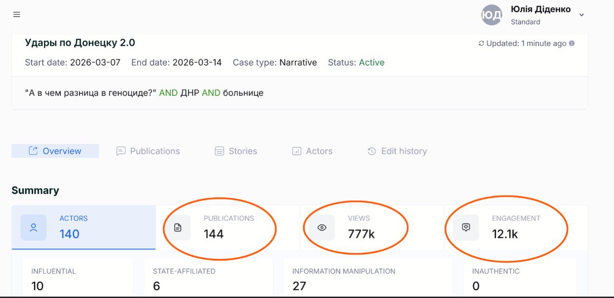Select the Information Manipulation 27 card
Image resolution: width=614 pixels, height=298 pixels.
pos(367,279)
